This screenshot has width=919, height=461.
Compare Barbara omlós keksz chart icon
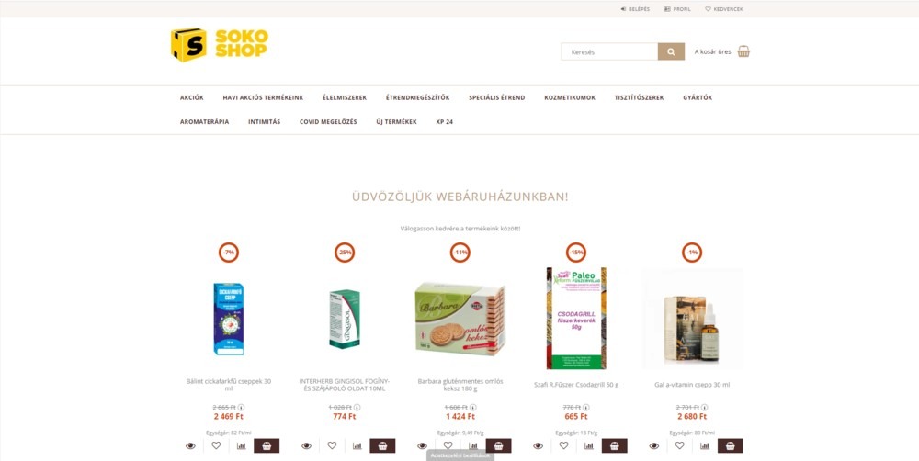coord(473,445)
